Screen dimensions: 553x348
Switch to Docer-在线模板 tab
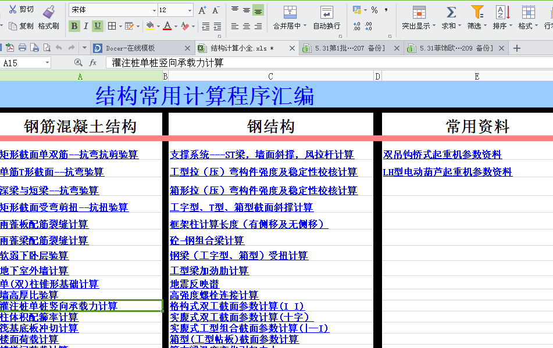141,48
